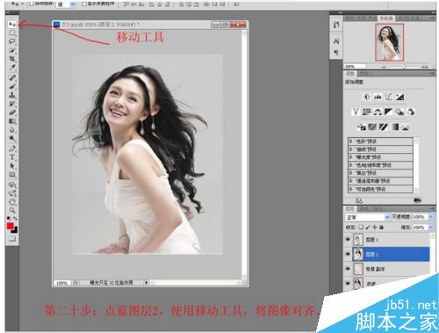Click the red foreground color swatch
439x333 pixels.
[x=11, y=226]
